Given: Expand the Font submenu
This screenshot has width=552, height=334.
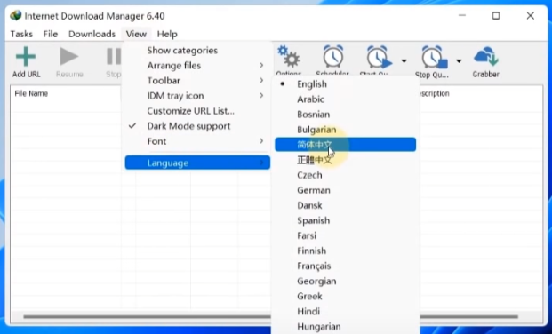Looking at the screenshot, I should coord(197,141).
